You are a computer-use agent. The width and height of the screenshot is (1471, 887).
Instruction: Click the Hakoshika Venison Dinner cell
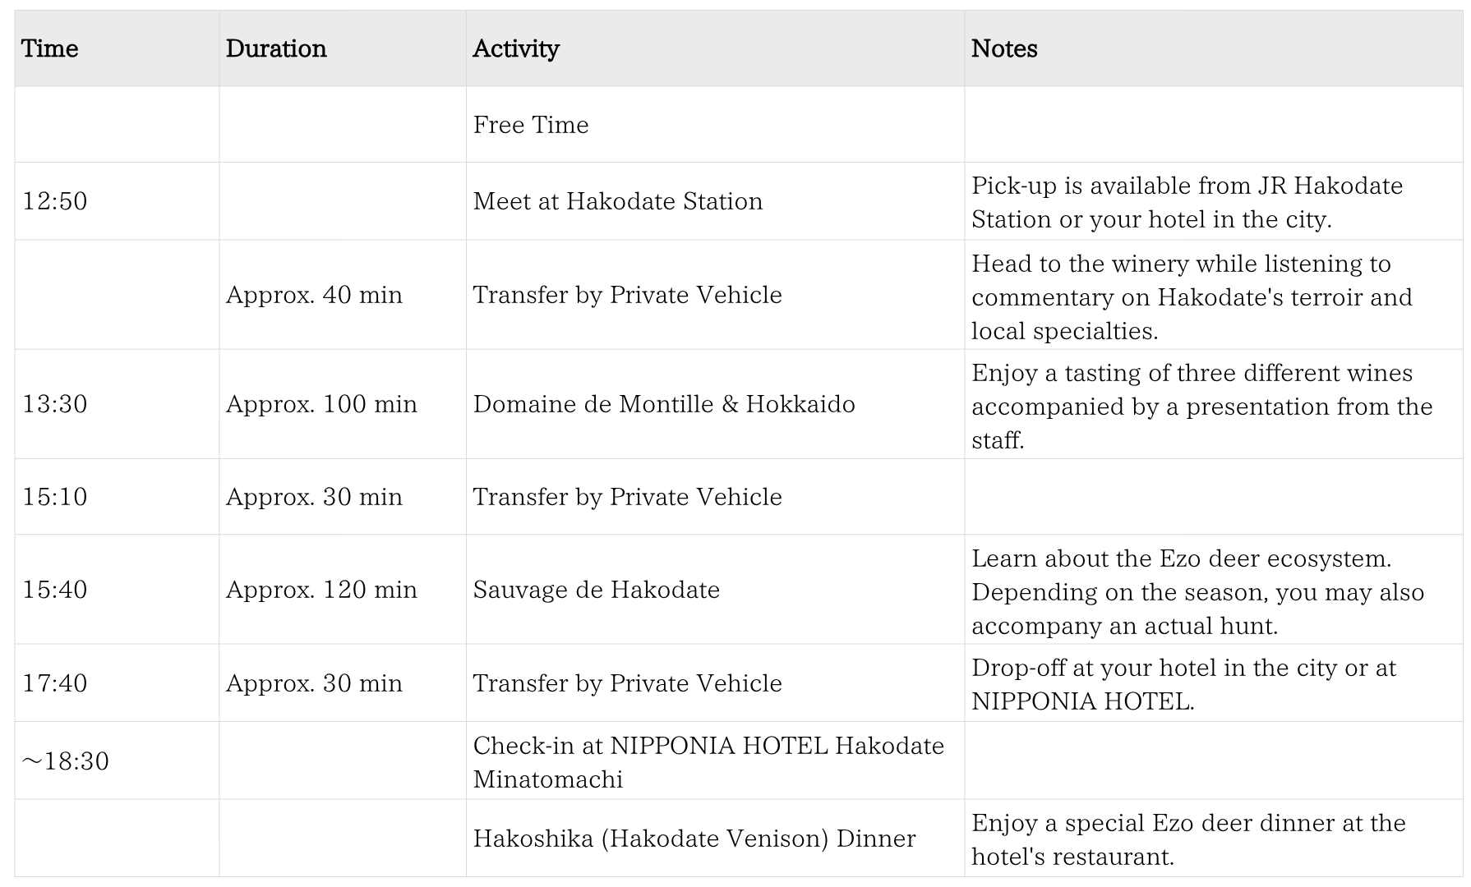tap(694, 839)
